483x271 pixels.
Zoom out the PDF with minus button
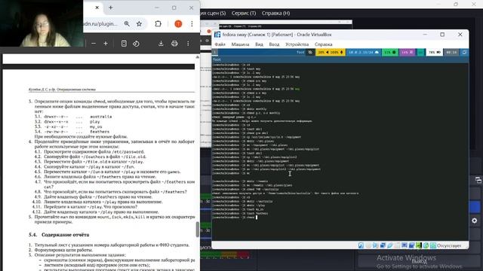94,44
